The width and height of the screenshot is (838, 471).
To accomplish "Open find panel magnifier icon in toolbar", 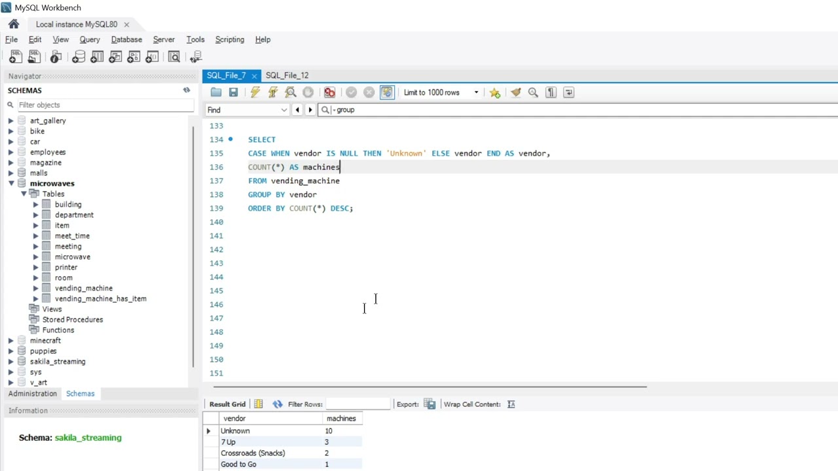I will (533, 92).
